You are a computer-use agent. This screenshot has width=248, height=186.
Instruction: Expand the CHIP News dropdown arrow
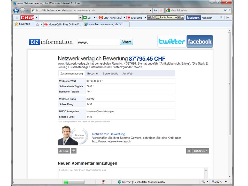pos(124,18)
